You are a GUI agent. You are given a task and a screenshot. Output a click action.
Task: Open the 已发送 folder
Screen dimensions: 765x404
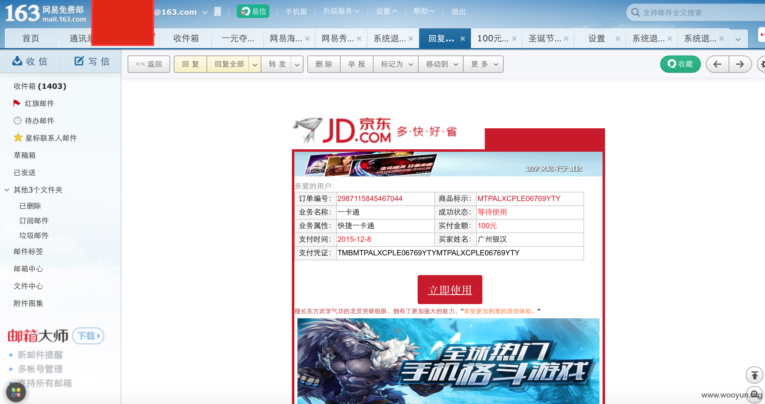pos(25,172)
